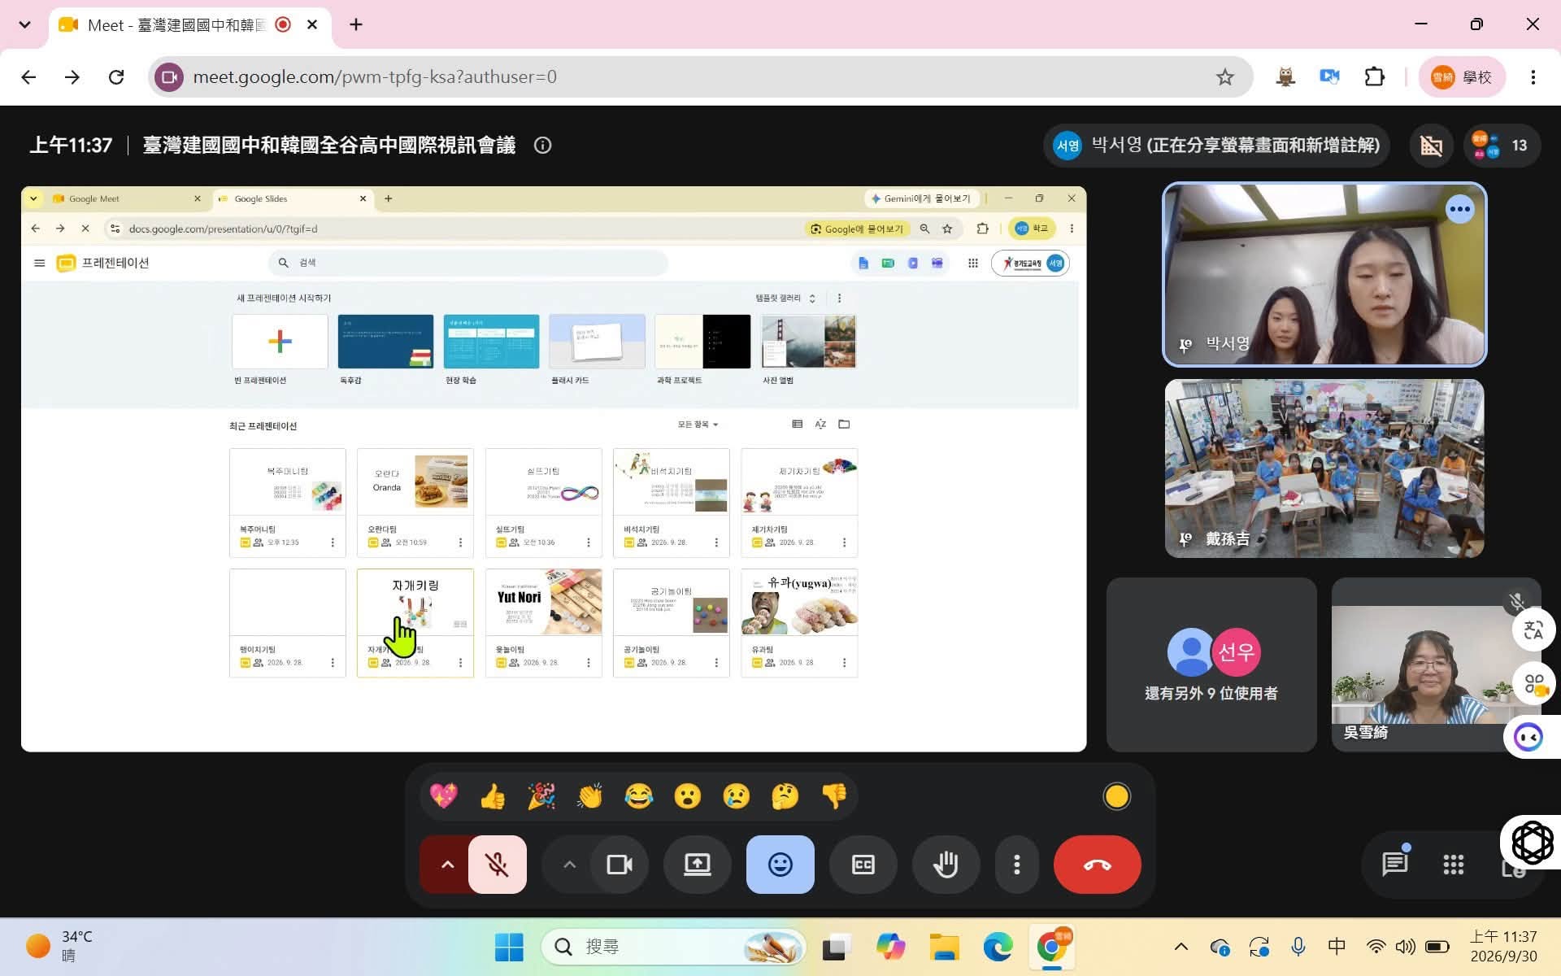Screen dimensions: 1561x976
Task: Send the thinking face reaction
Action: [x=785, y=796]
